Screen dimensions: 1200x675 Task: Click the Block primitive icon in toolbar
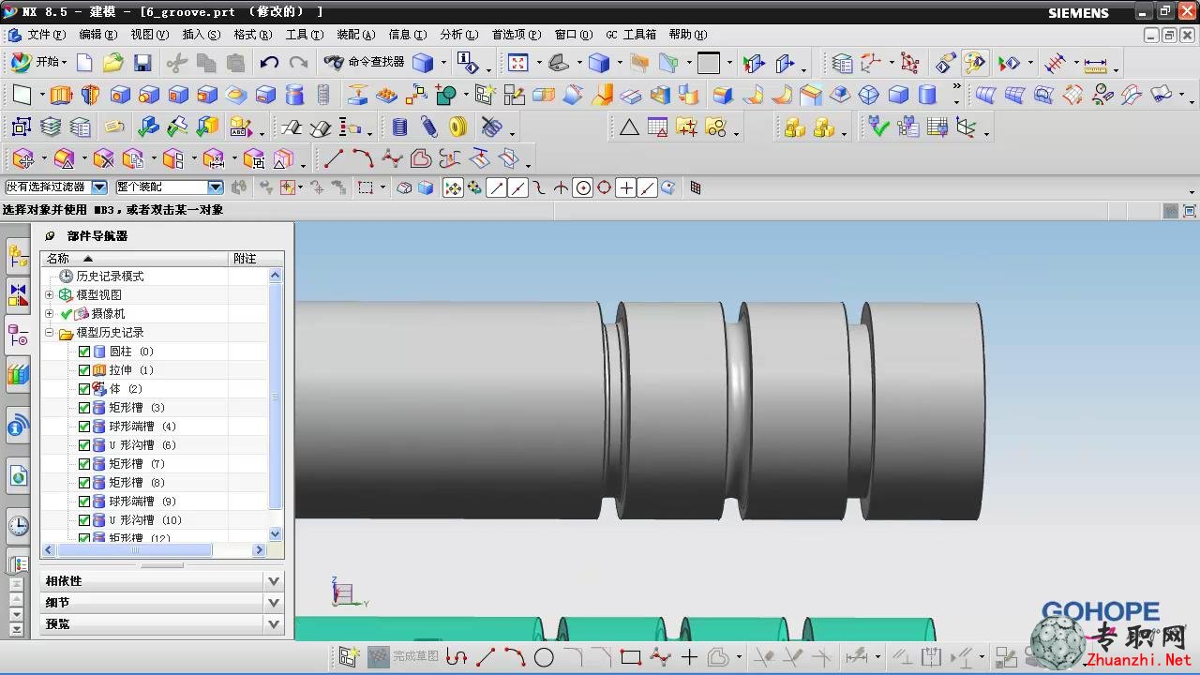click(x=898, y=95)
